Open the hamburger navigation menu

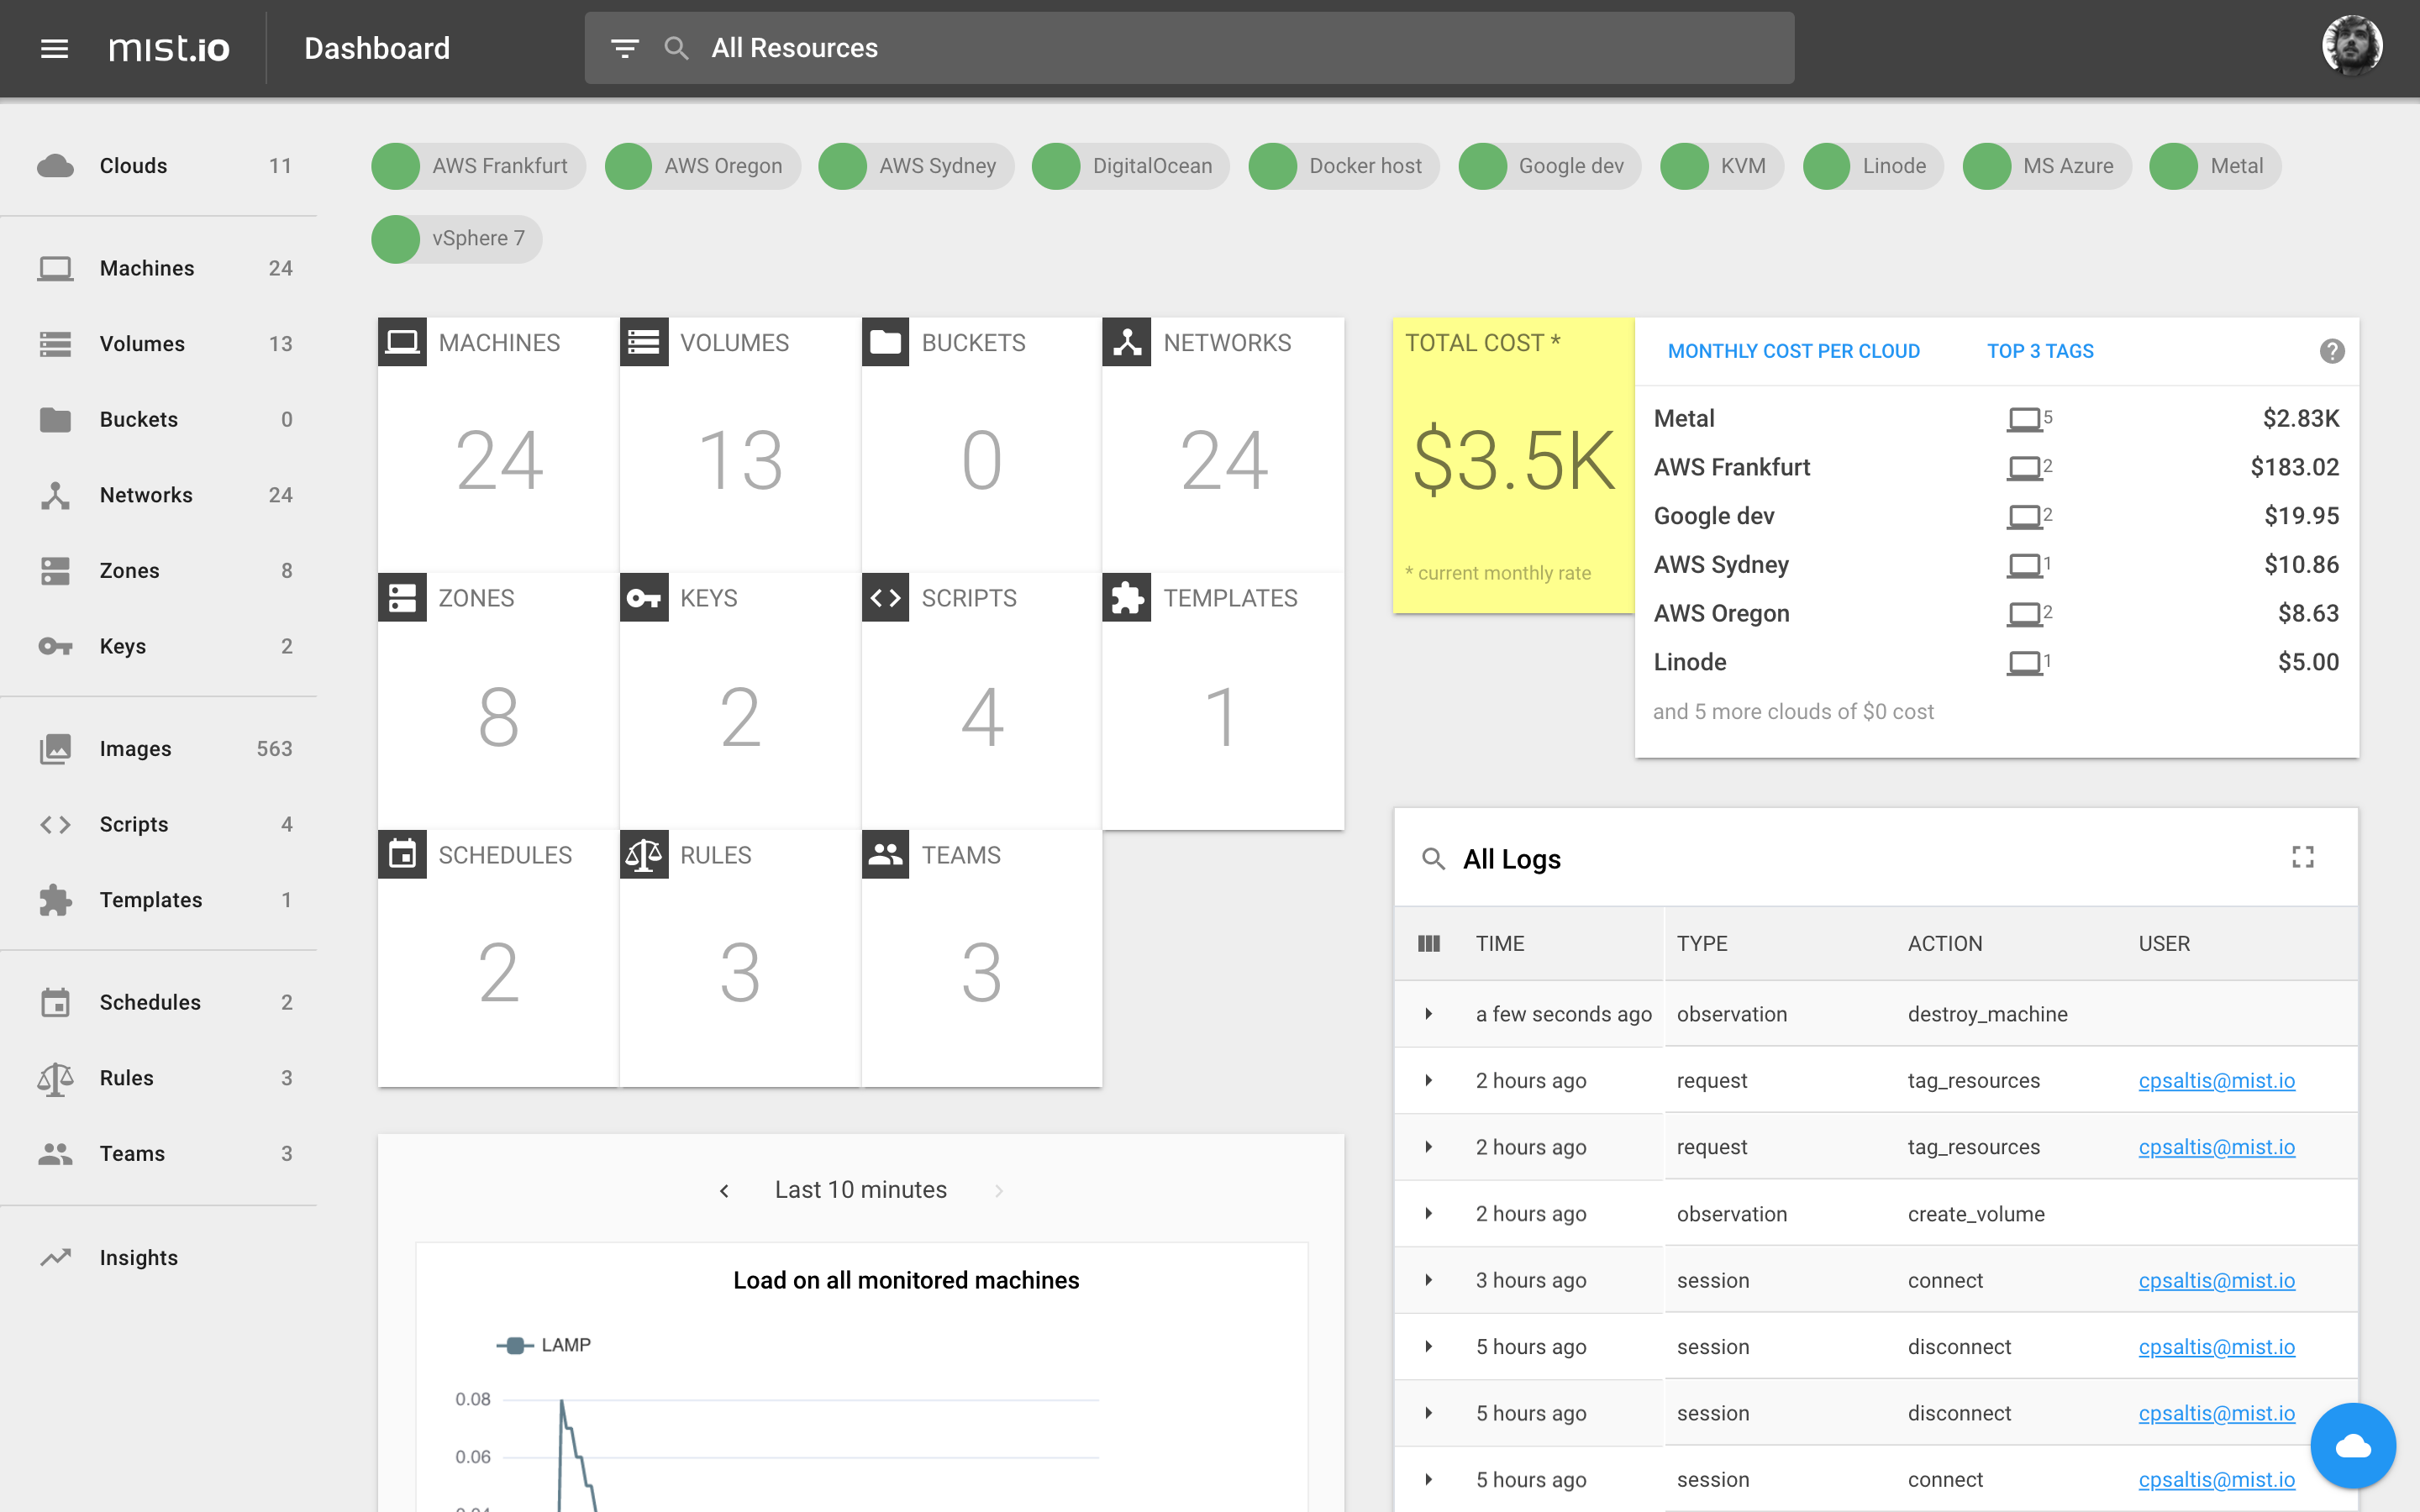tap(54, 48)
